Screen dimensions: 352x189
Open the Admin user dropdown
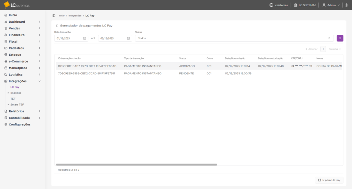[x=331, y=5]
